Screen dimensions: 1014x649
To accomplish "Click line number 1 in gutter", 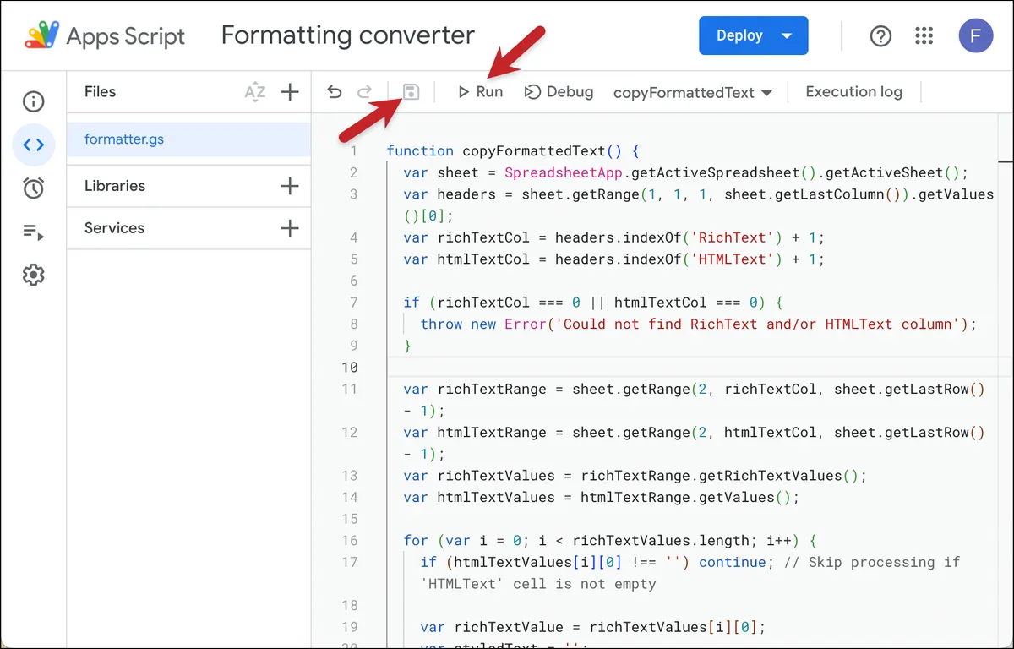I will [354, 151].
